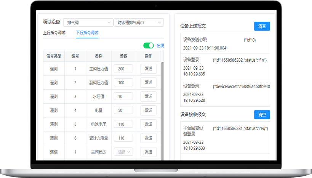Switch to 下行指令调试 tab

[87, 33]
